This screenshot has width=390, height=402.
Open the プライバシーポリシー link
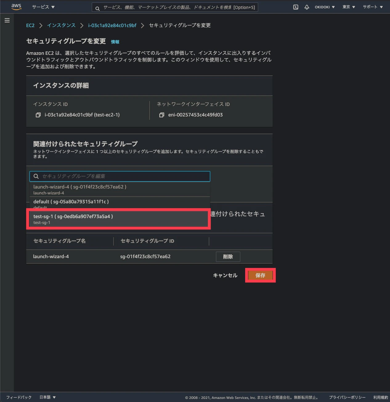pos(347,397)
